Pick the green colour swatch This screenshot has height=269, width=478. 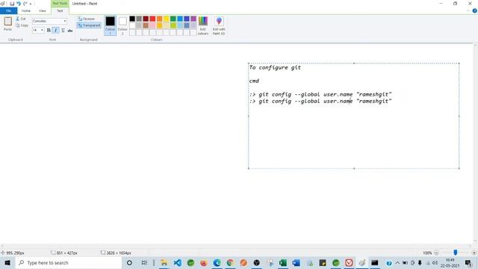(x=173, y=19)
